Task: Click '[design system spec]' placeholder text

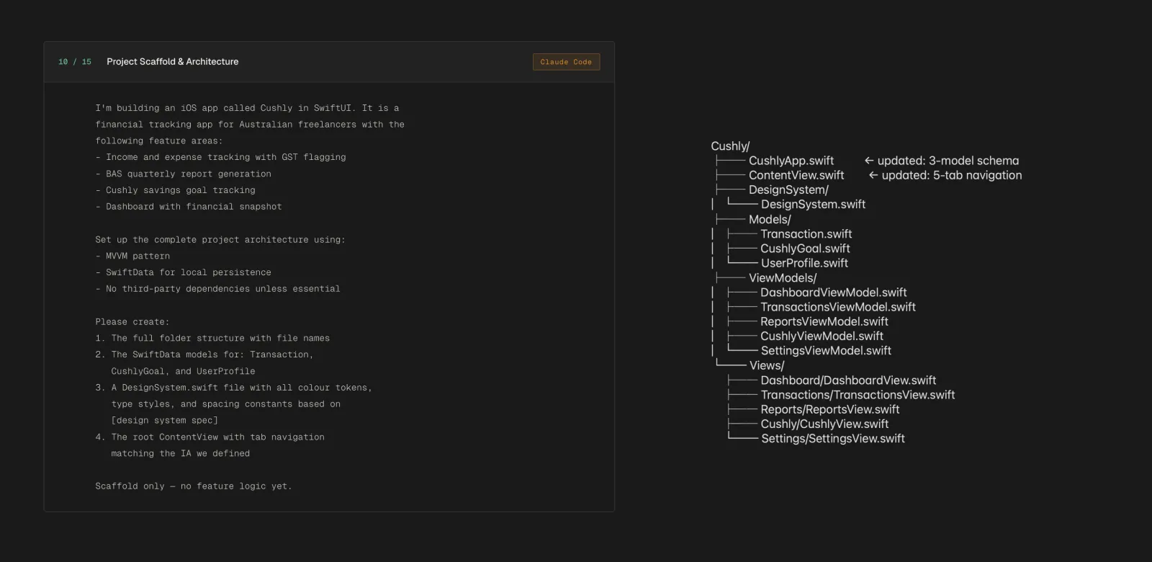Action: tap(164, 421)
